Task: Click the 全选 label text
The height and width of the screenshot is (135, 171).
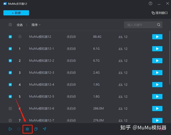Action: (20, 25)
